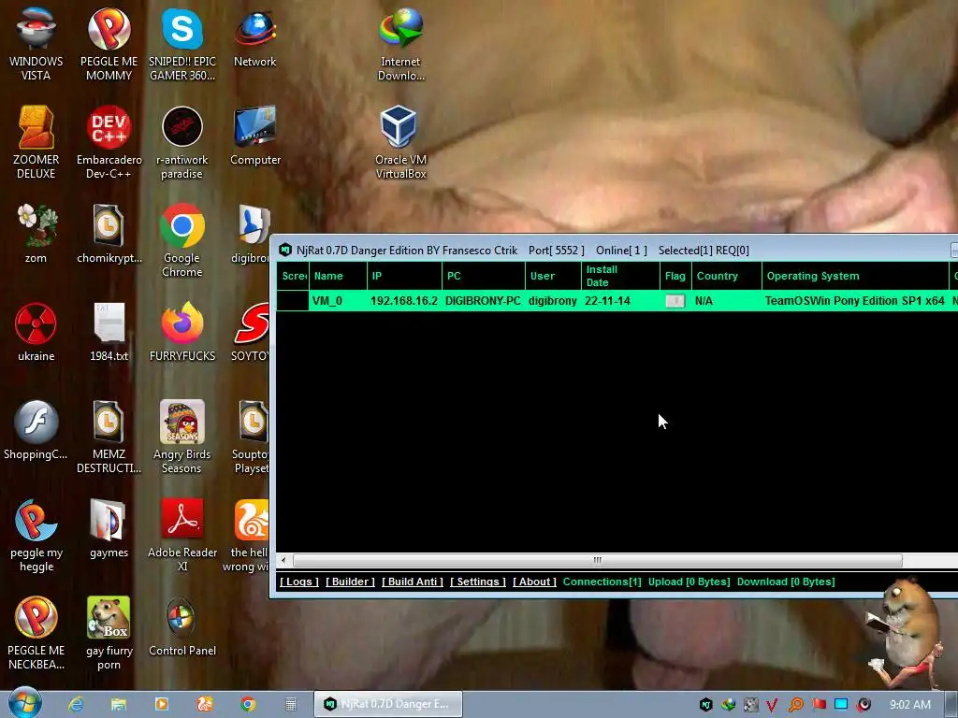This screenshot has width=958, height=718.
Task: Select MEMZ DESTRUCTI... desktop icon
Action: (x=109, y=436)
